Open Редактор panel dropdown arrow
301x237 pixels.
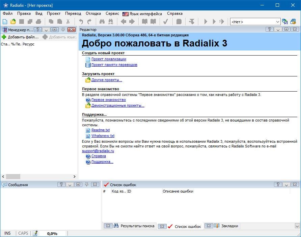tap(278, 29)
